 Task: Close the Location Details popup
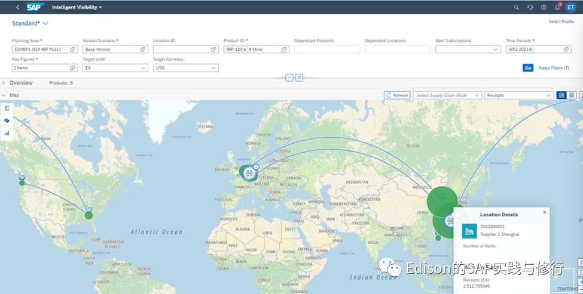[544, 212]
